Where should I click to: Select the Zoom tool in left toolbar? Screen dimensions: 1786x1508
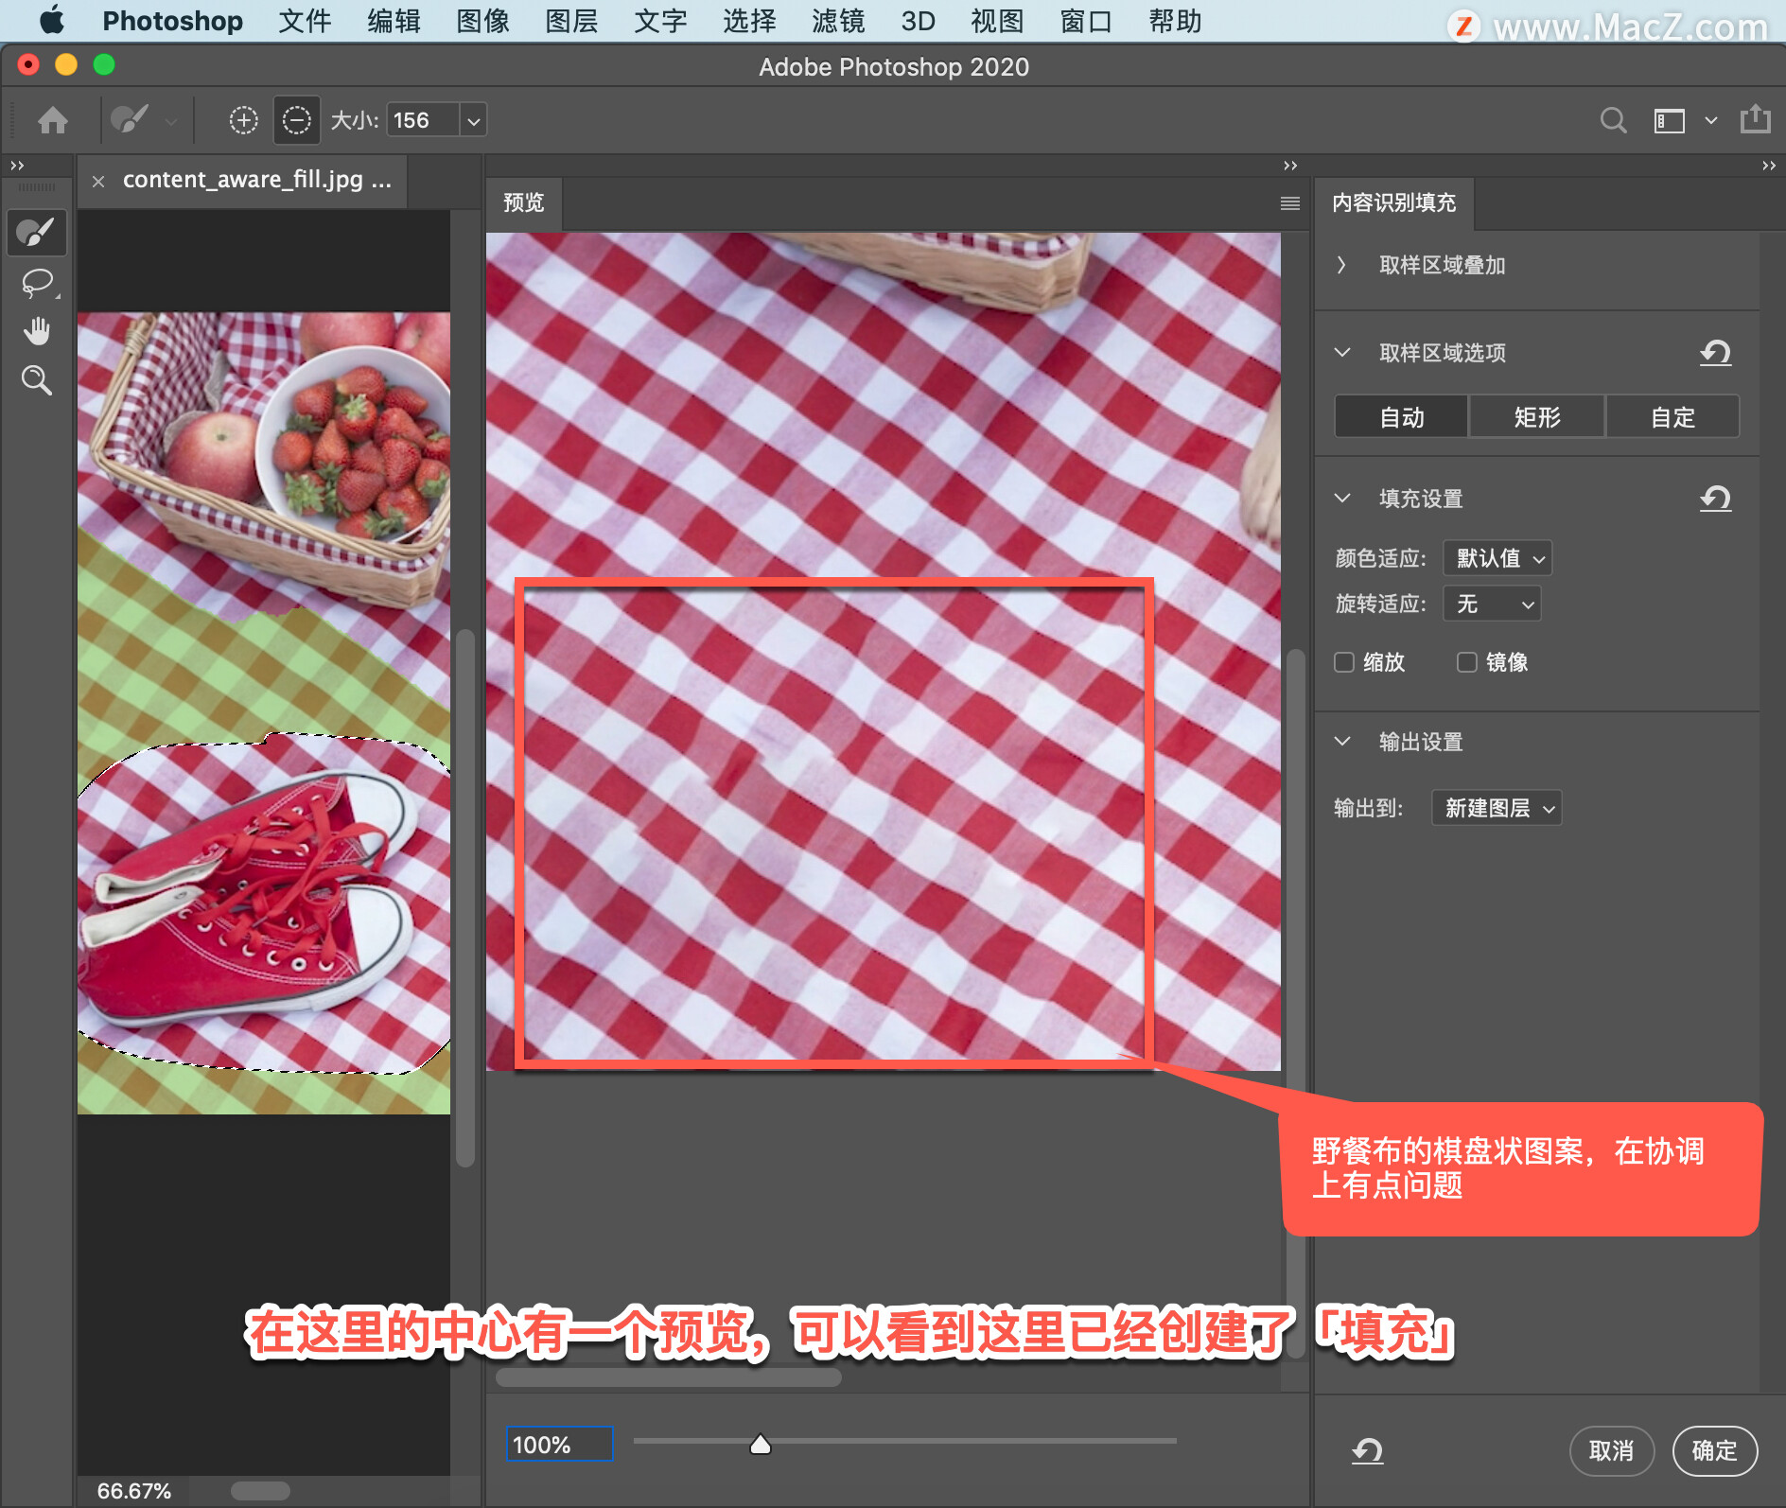click(x=37, y=380)
